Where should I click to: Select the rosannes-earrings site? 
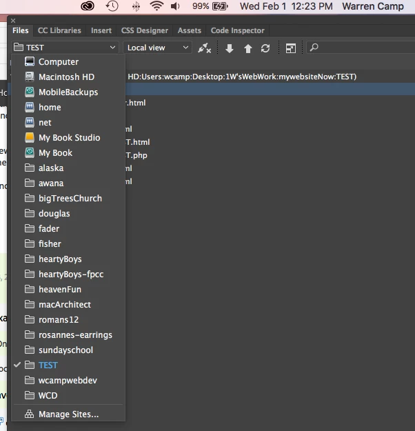pyautogui.click(x=68, y=334)
